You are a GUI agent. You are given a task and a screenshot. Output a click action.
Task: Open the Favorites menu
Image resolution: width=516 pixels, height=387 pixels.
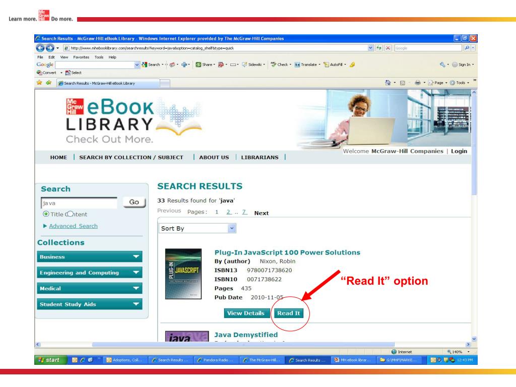(x=81, y=57)
